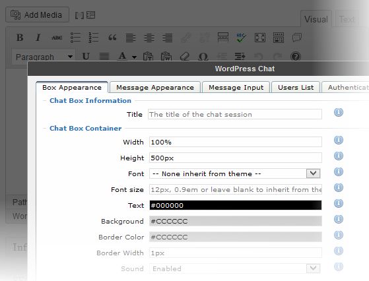Click the info icon next to Sound
Viewport: 369px width, 281px height.
(339, 266)
